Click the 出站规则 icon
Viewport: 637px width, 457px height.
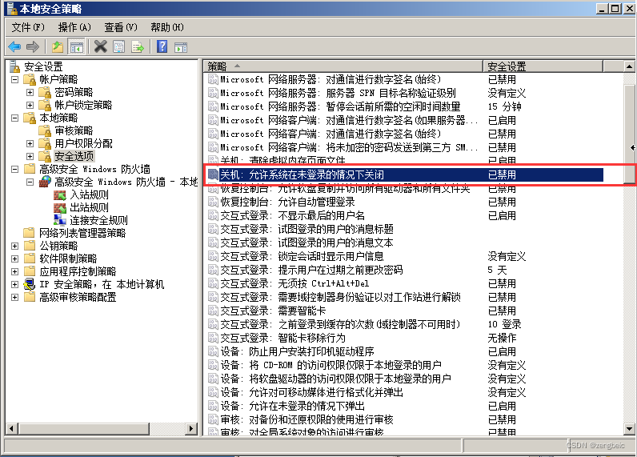60,207
